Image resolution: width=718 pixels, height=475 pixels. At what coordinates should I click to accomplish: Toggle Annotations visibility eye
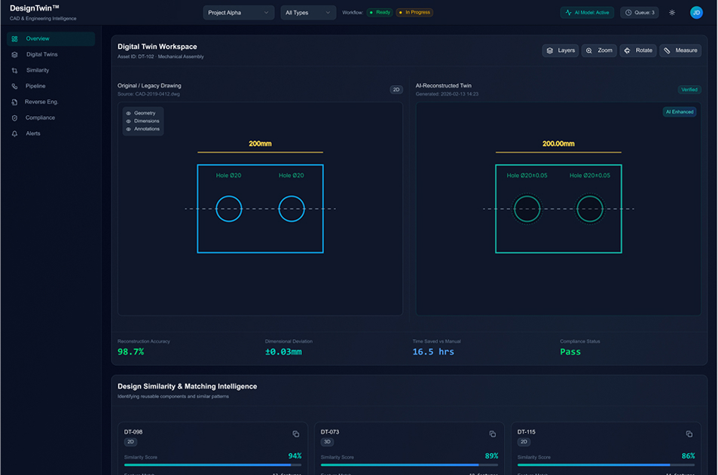[x=130, y=129]
